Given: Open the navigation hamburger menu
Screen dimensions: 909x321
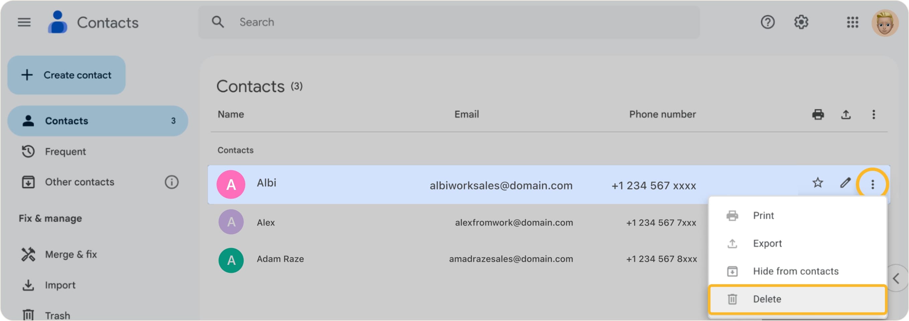Looking at the screenshot, I should 24,22.
